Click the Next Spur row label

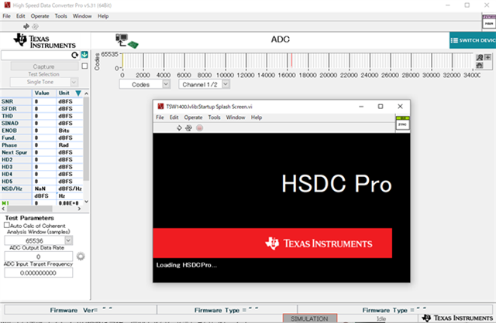click(x=15, y=152)
